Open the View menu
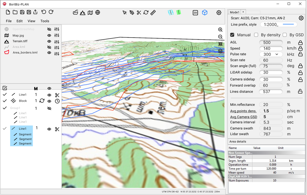The width and height of the screenshot is (307, 195). pos(31,21)
